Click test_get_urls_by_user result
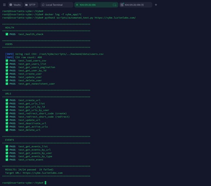211x186 pixels. click(x=27, y=110)
